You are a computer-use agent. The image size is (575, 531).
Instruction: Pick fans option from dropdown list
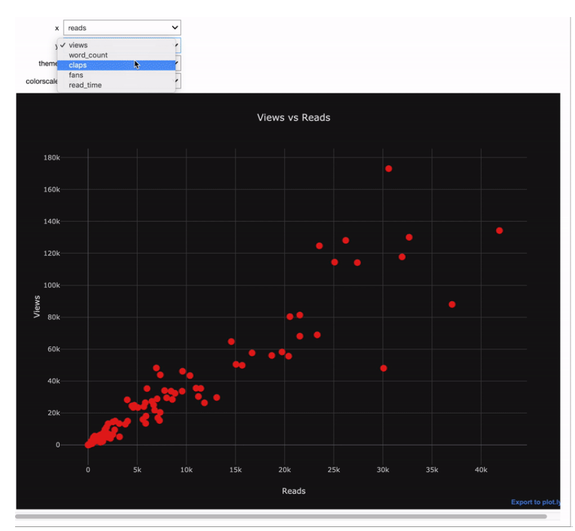click(116, 75)
